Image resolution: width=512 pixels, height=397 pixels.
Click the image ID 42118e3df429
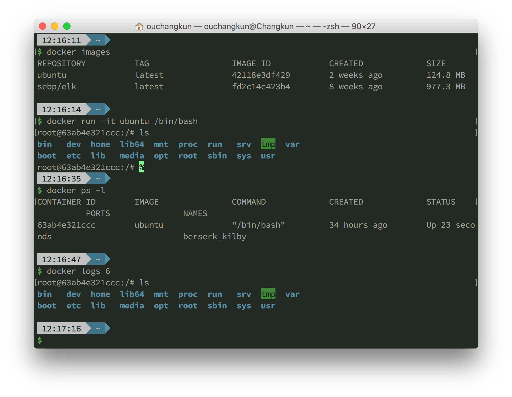(x=261, y=75)
